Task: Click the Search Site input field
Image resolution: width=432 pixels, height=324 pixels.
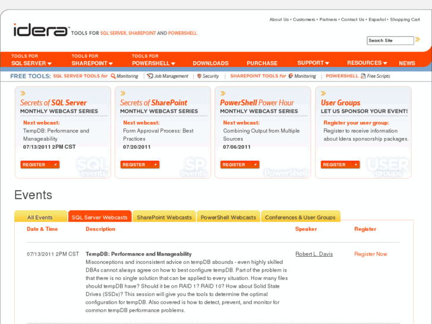Action: tap(390, 40)
